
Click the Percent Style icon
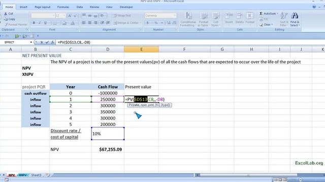pos(156,23)
